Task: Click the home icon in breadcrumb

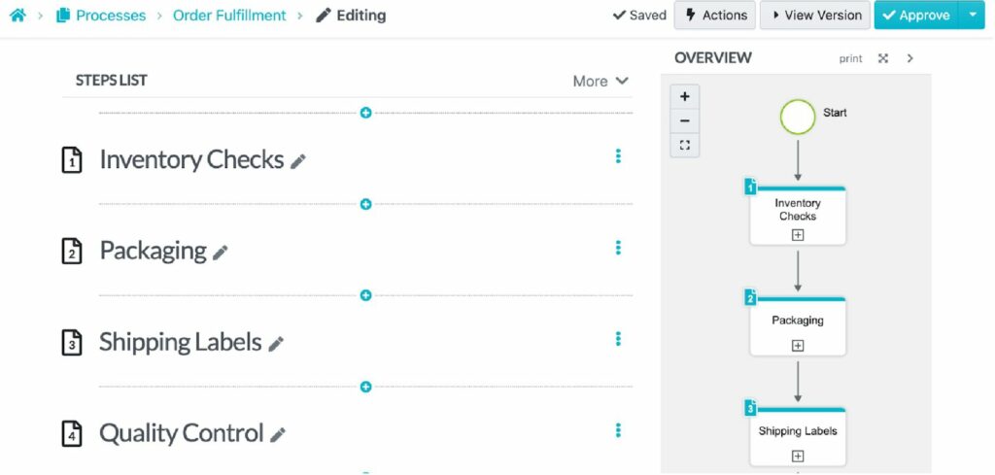Action: click(17, 16)
